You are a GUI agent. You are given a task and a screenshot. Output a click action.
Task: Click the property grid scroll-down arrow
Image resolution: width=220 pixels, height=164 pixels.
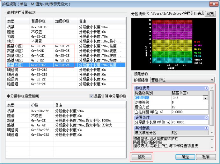tap(212, 132)
